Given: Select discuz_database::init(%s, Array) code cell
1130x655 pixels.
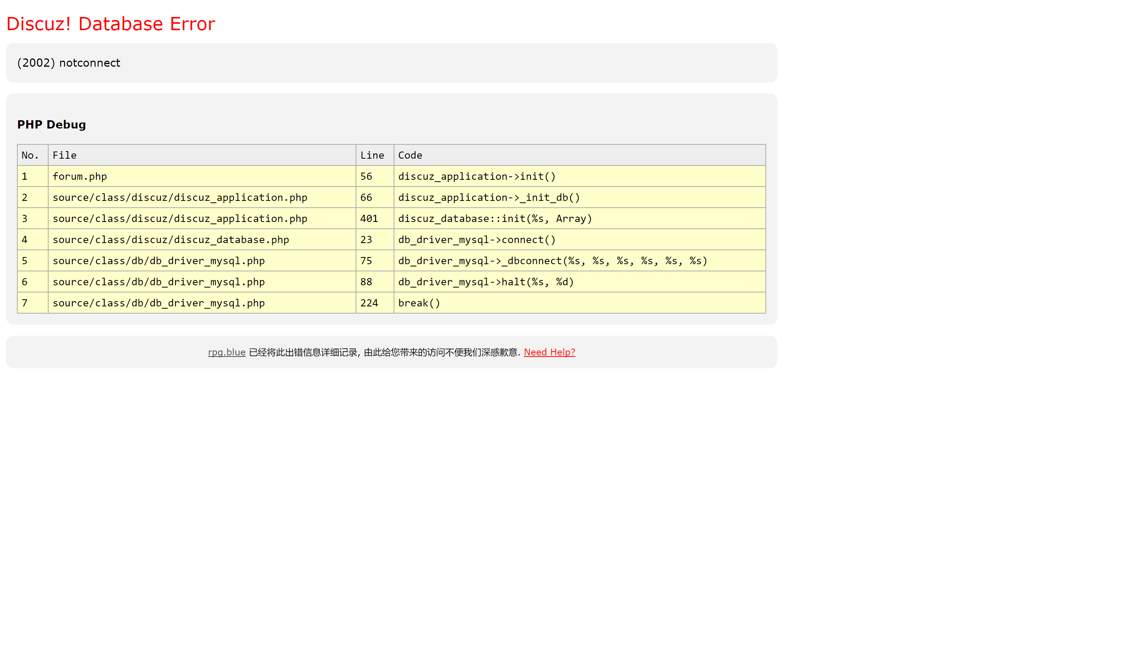Looking at the screenshot, I should [x=580, y=219].
